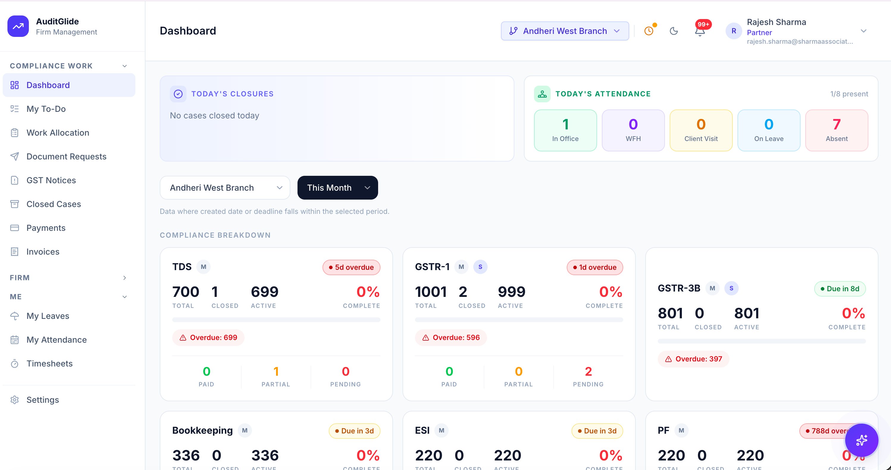Click the On Leave attendance tile
This screenshot has width=891, height=470.
[768, 130]
